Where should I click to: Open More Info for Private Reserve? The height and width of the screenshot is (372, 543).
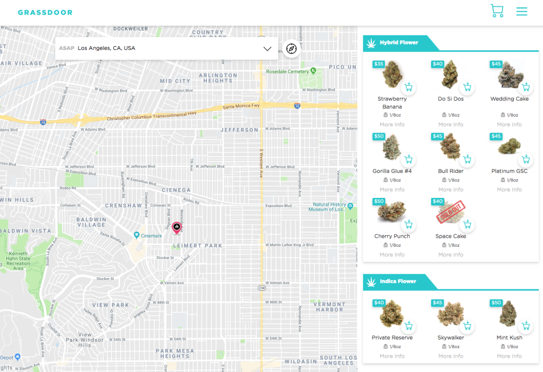pos(392,356)
